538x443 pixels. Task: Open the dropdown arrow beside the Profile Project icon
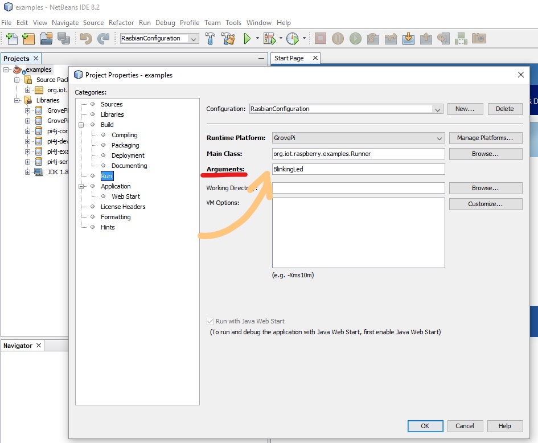304,38
